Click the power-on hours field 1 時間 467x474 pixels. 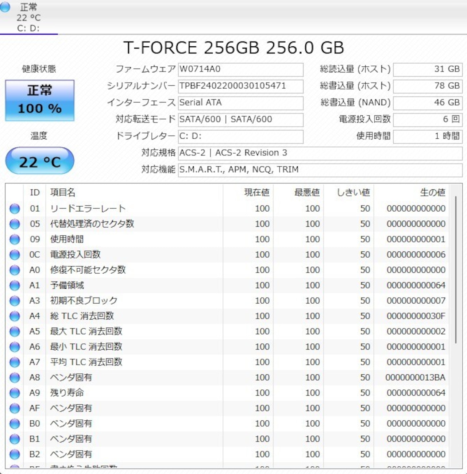(x=428, y=136)
